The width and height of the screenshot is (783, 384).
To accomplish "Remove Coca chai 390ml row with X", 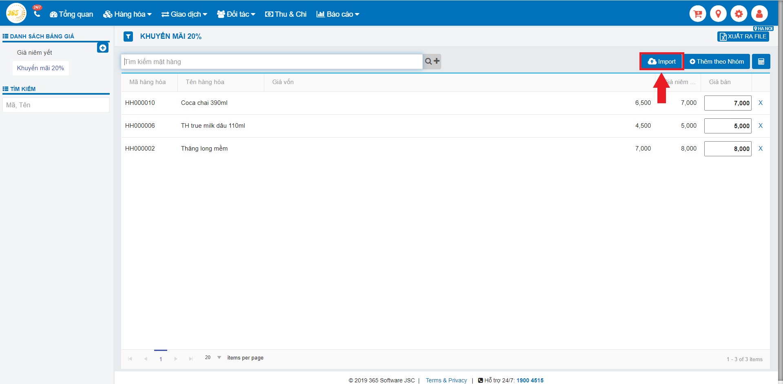I will 760,103.
